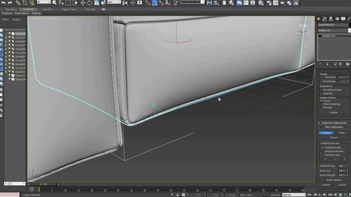Screen dimensions: 351x197
Task: Click the time slider frame indicator
Action: (44, 184)
